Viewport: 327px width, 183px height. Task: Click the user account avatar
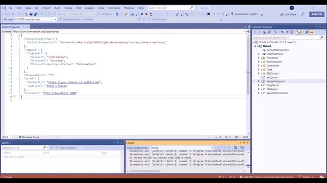292,8
